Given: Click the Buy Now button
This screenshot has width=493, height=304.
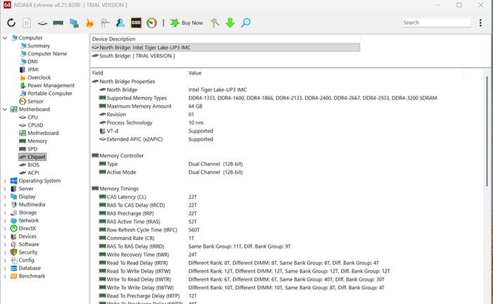Looking at the screenshot, I should point(187,23).
